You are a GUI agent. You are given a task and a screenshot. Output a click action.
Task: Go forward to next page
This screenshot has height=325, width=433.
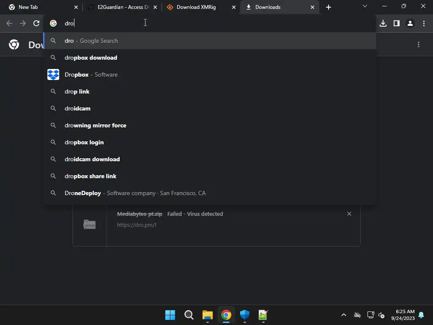(23, 23)
